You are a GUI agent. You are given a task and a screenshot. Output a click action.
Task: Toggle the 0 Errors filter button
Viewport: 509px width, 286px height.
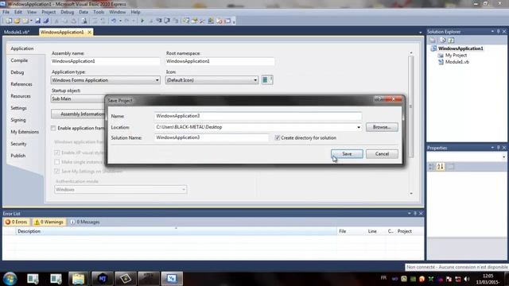16,222
